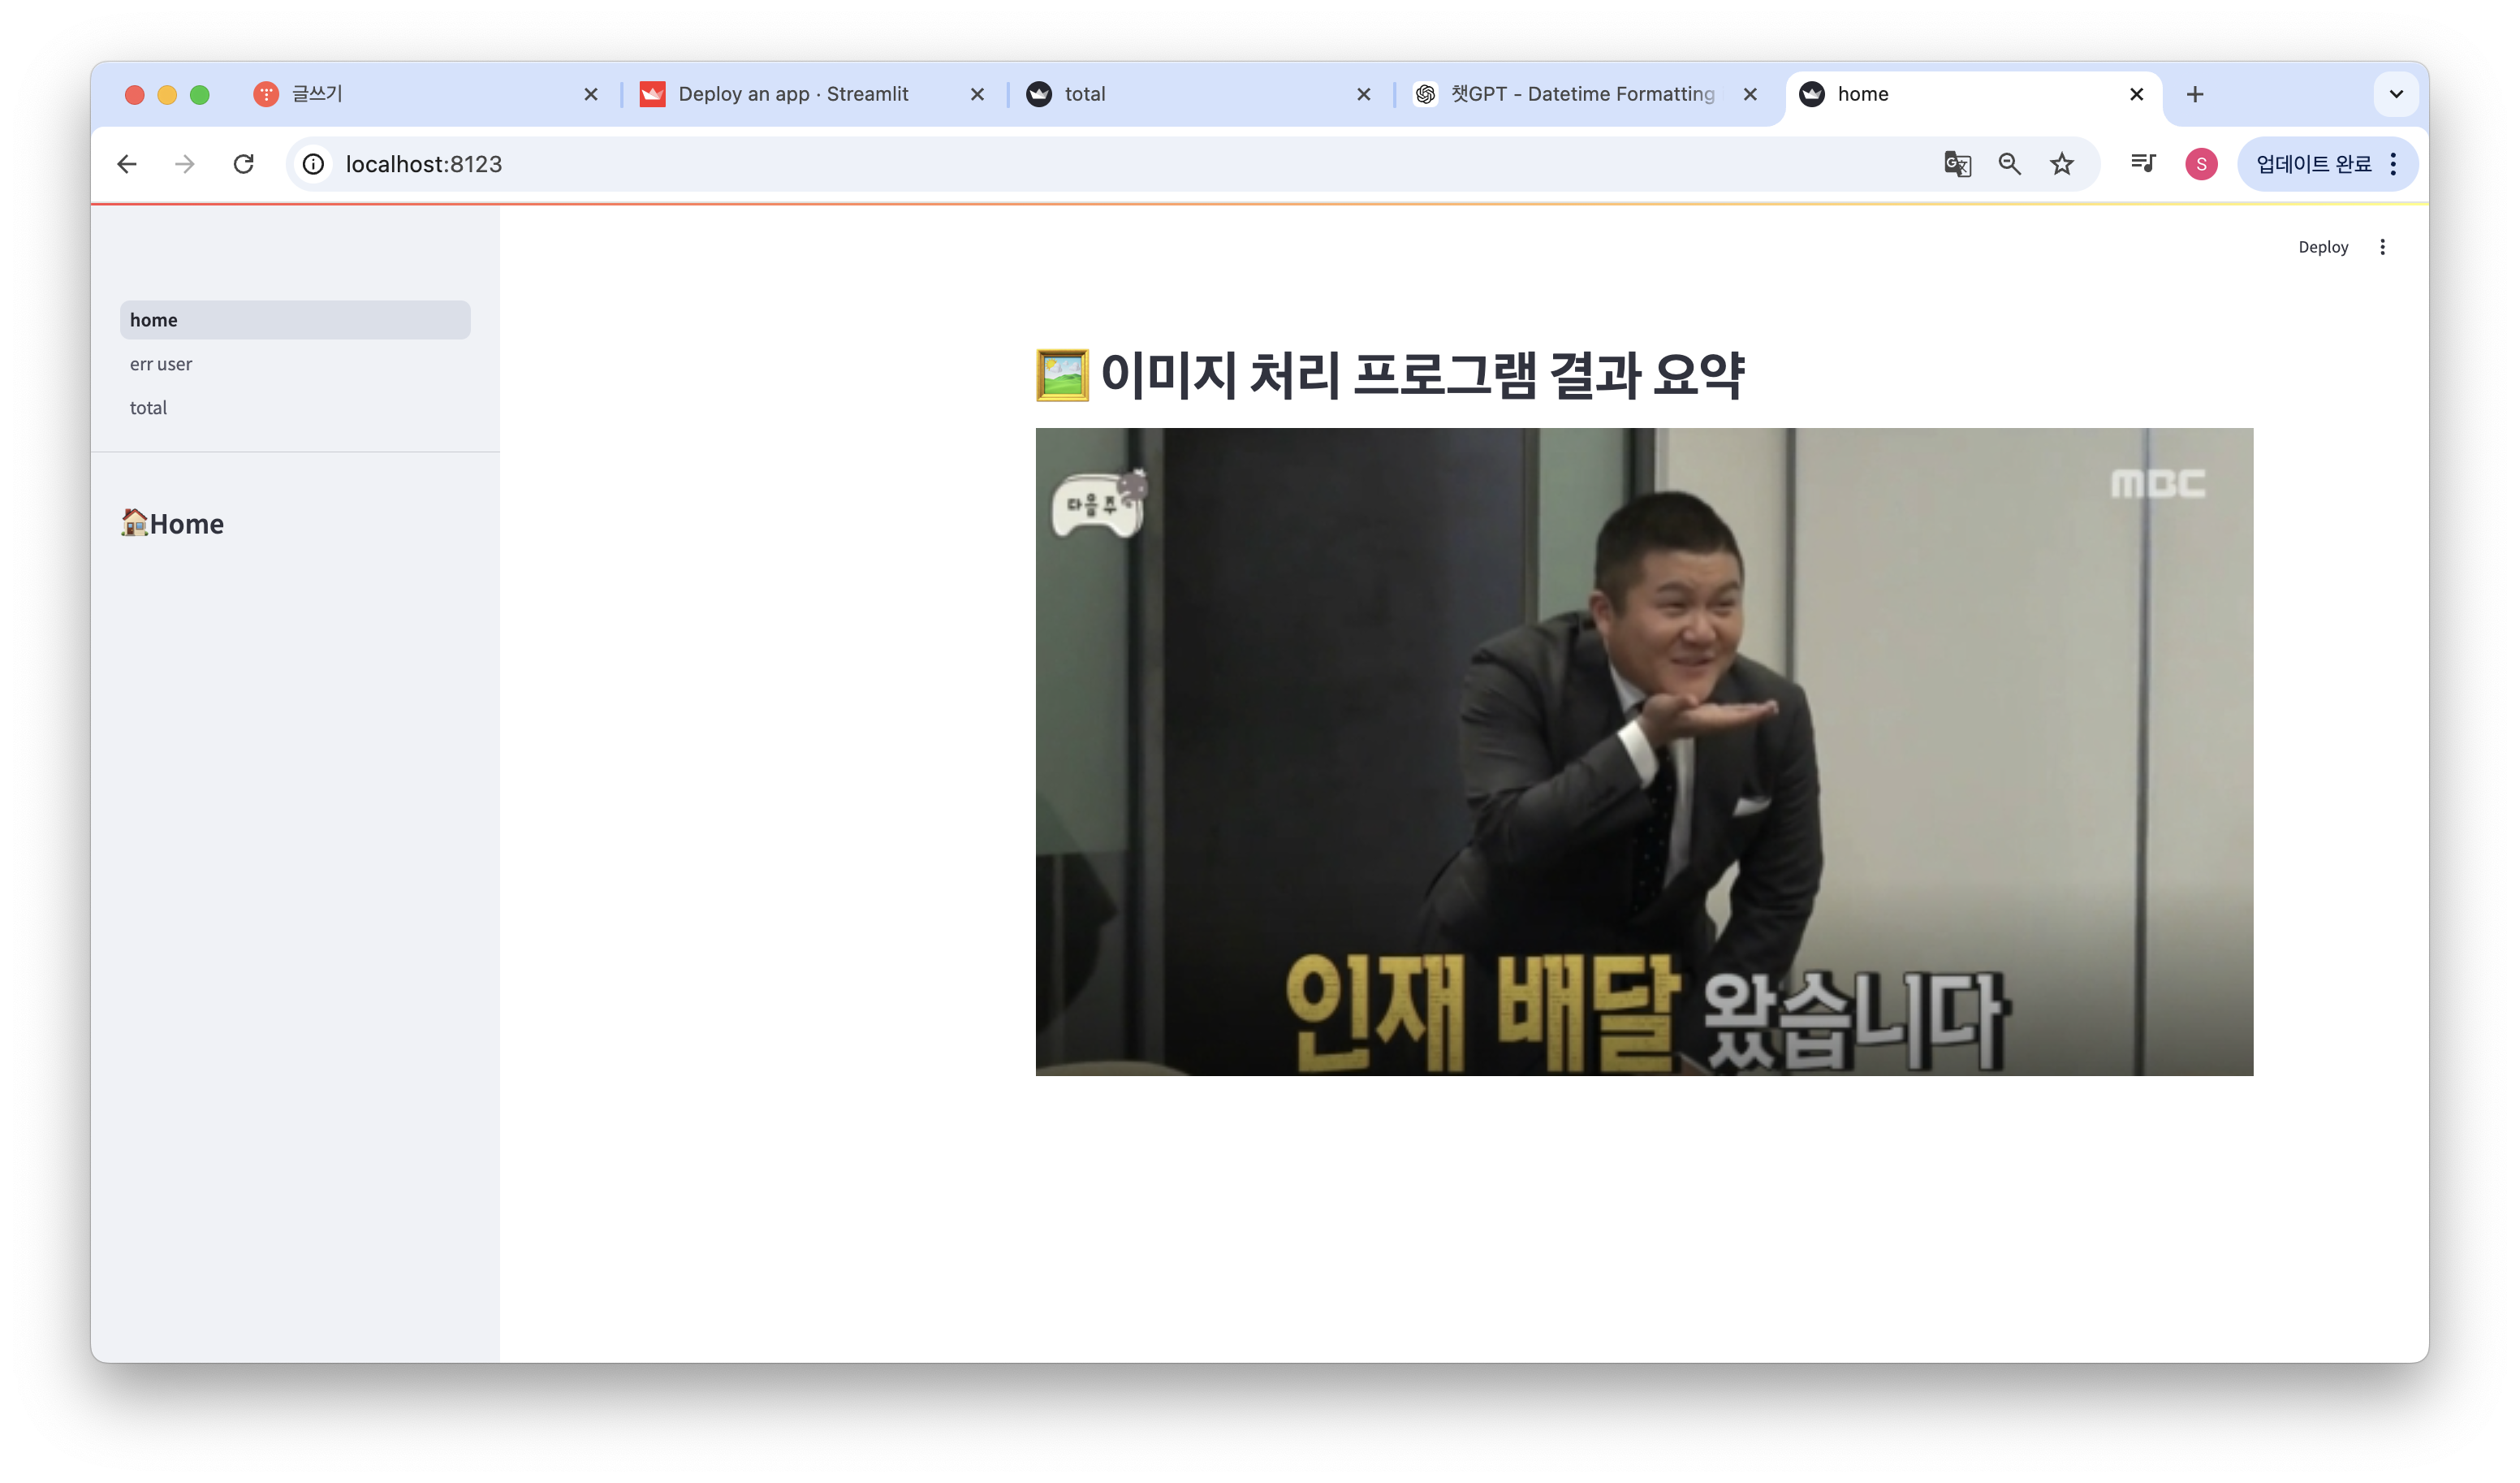
Task: Click the Streamlit Deploy button
Action: (2322, 247)
